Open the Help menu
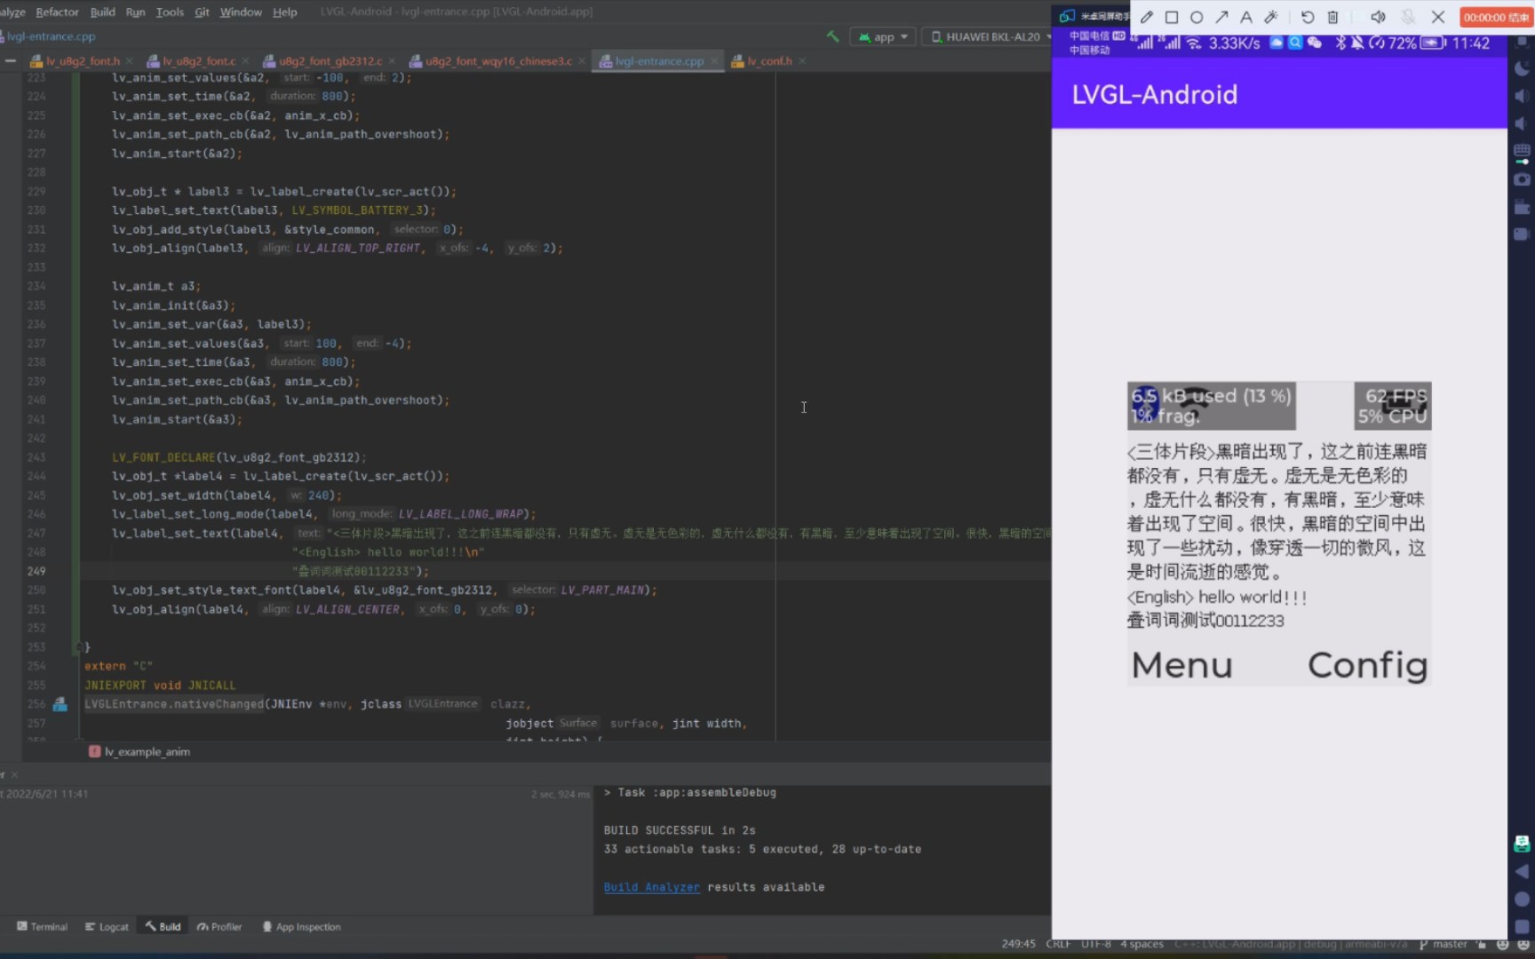The image size is (1535, 959). pos(285,12)
